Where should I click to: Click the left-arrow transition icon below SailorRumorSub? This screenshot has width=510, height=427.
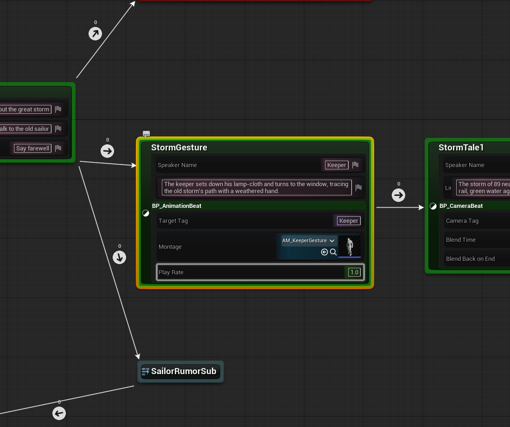coord(59,414)
